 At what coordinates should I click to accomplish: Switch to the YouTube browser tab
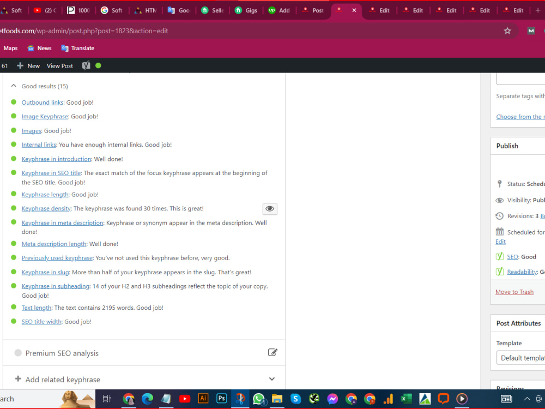(45, 10)
